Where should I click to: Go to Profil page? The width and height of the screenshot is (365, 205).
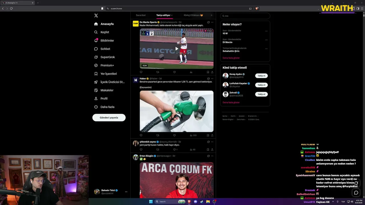click(101, 99)
